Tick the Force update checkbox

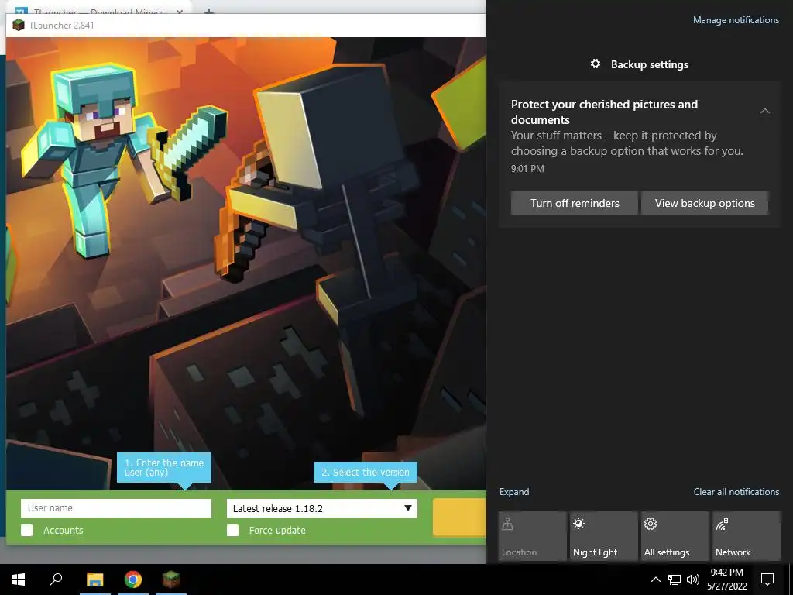pyautogui.click(x=232, y=530)
